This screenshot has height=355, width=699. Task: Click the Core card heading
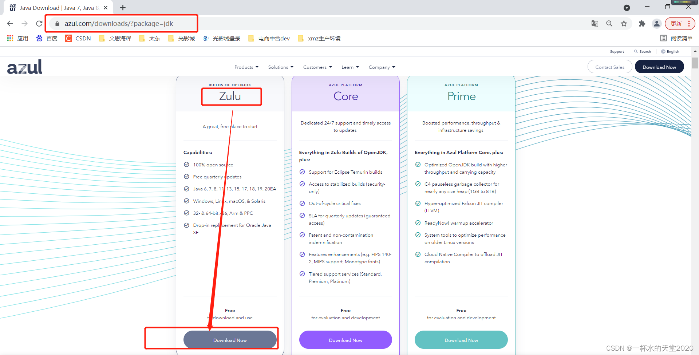point(346,96)
